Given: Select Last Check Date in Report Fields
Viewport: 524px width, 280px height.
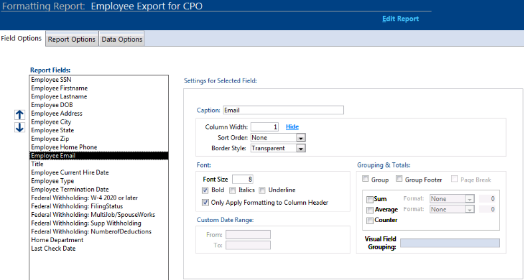Looking at the screenshot, I should pos(99,249).
